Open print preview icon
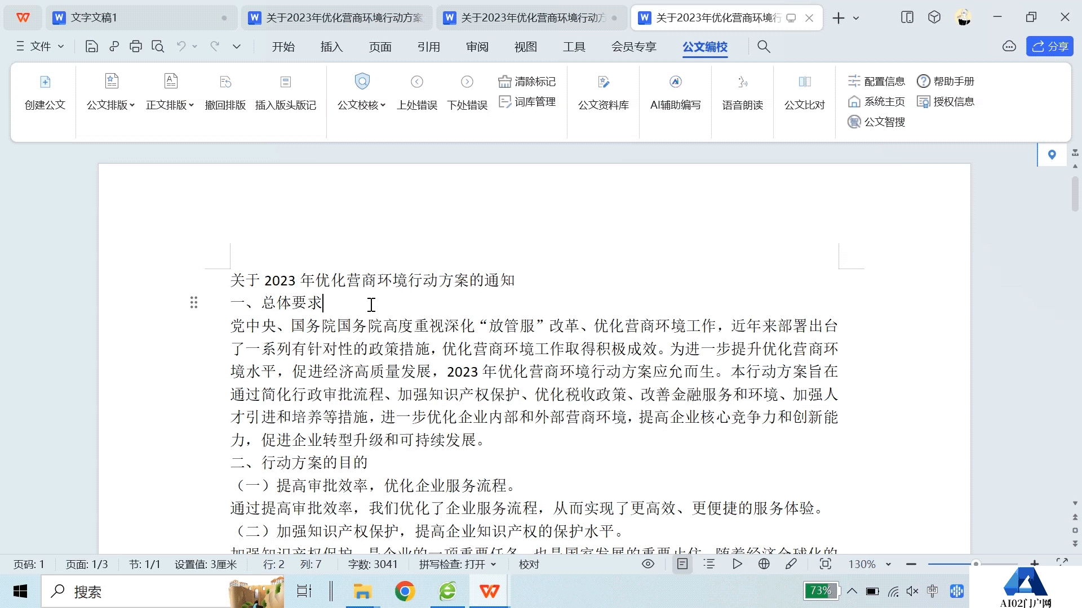Viewport: 1082px width, 608px height. tap(158, 47)
